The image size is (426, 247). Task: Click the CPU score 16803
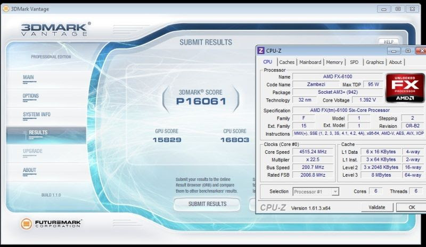click(235, 140)
